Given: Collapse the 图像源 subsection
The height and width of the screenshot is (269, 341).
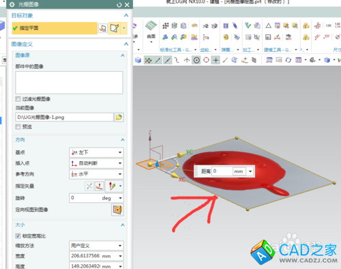Looking at the screenshot, I should tap(123, 55).
